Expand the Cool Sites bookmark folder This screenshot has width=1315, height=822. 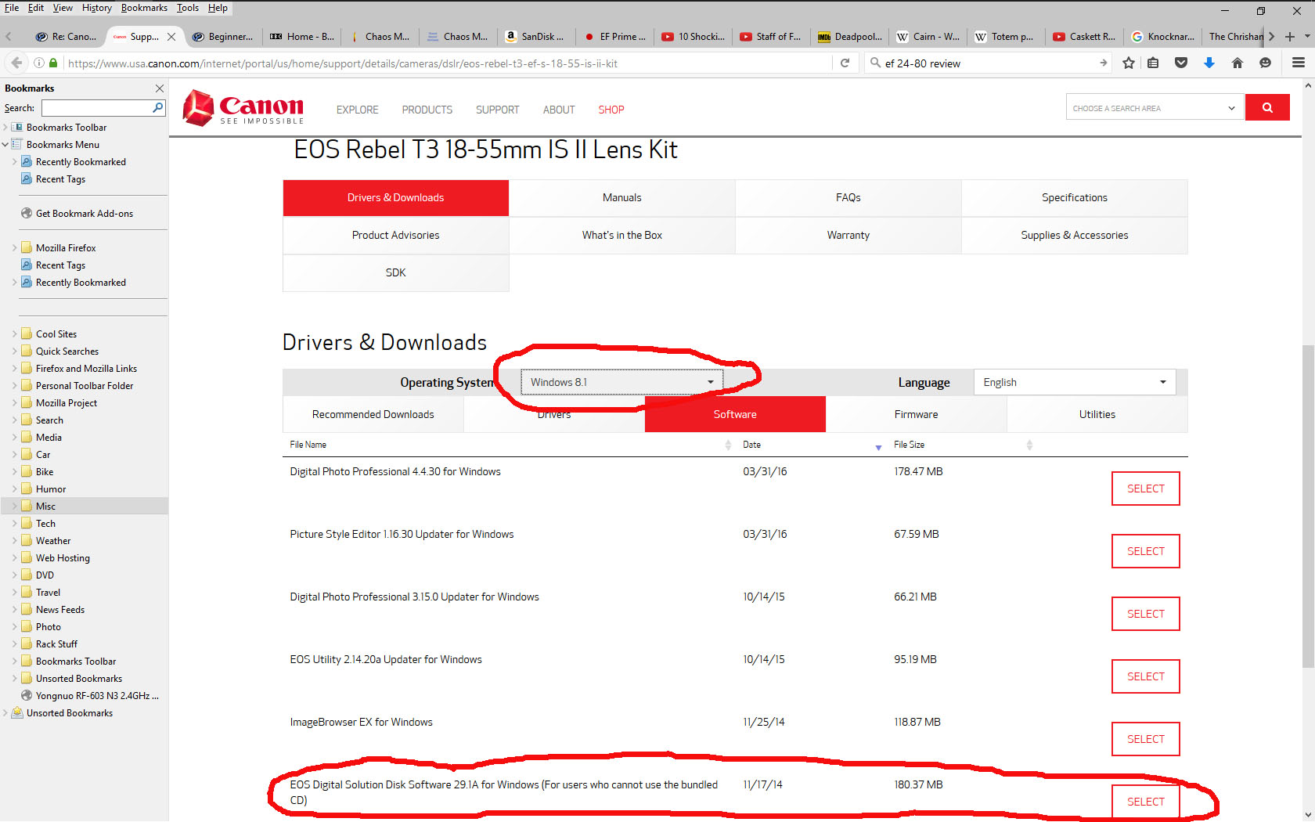pyautogui.click(x=14, y=334)
